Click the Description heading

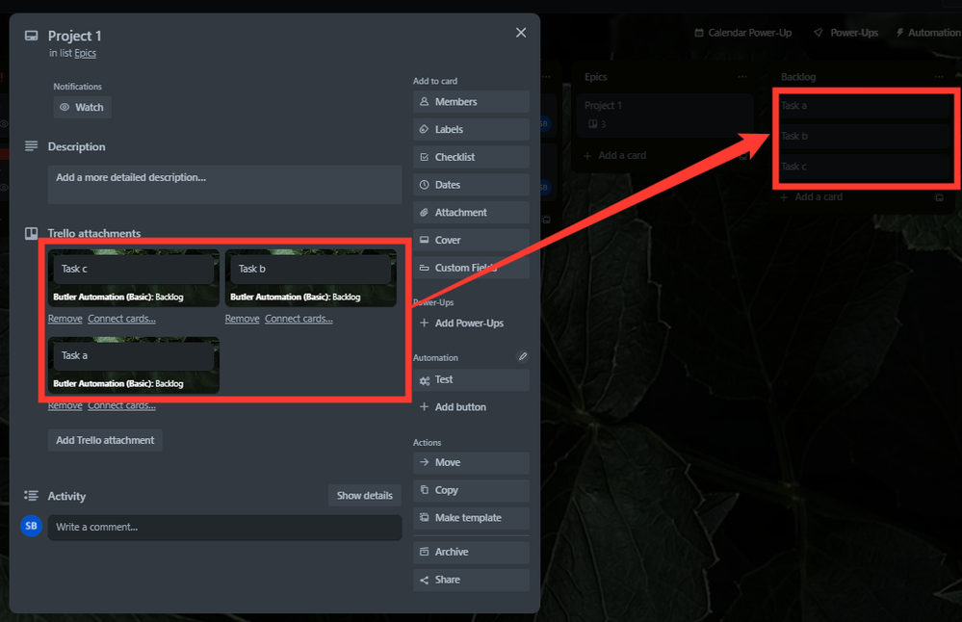77,146
